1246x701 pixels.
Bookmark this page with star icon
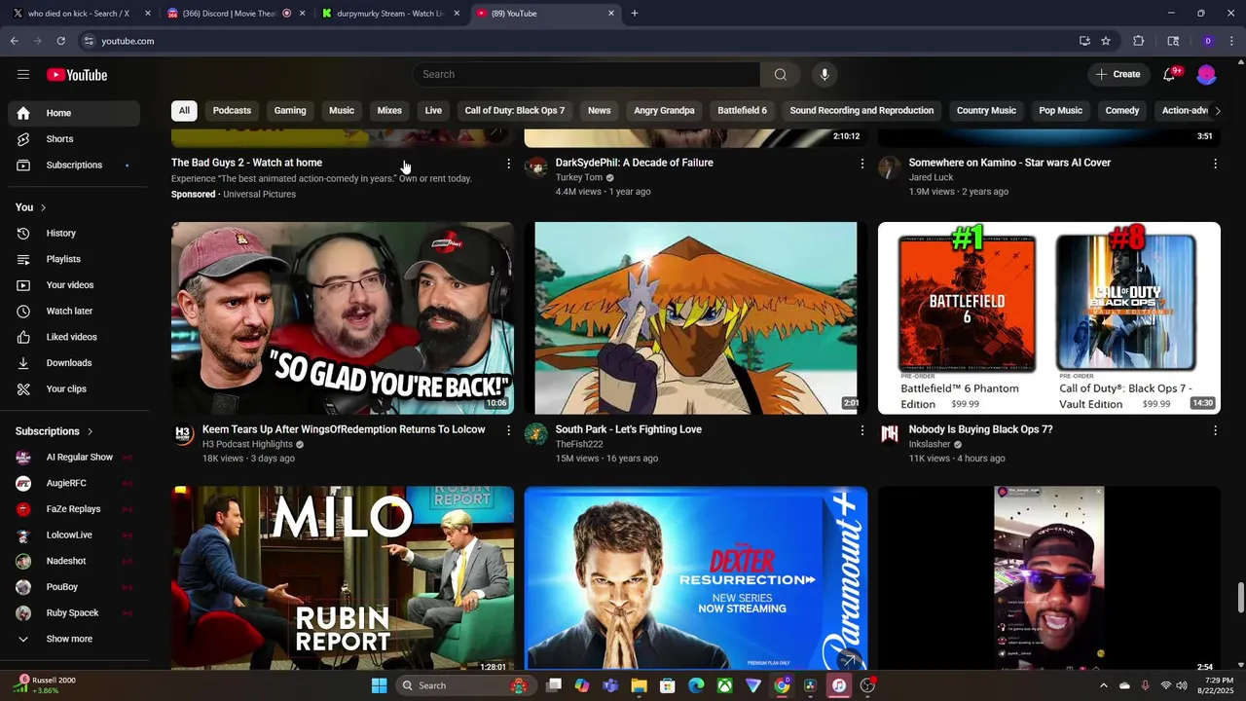point(1106,41)
